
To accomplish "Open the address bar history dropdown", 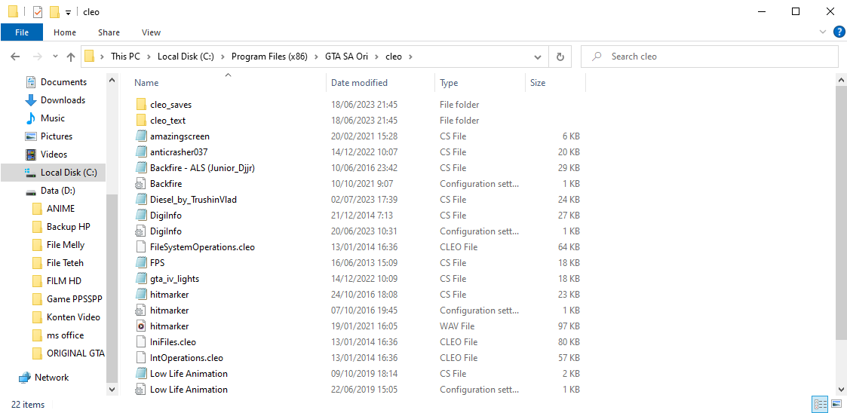I will (538, 56).
